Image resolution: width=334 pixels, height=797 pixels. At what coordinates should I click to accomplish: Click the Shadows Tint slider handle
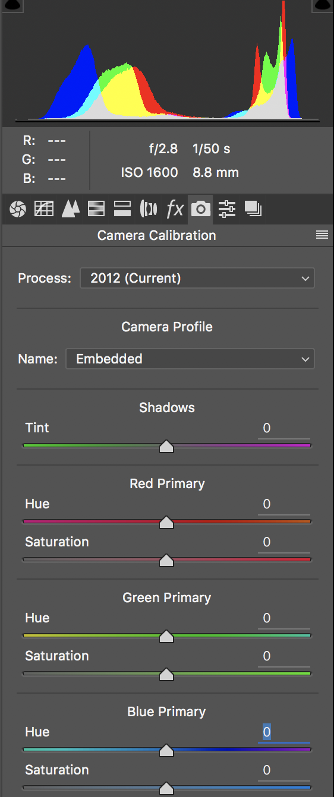pyautogui.click(x=166, y=447)
